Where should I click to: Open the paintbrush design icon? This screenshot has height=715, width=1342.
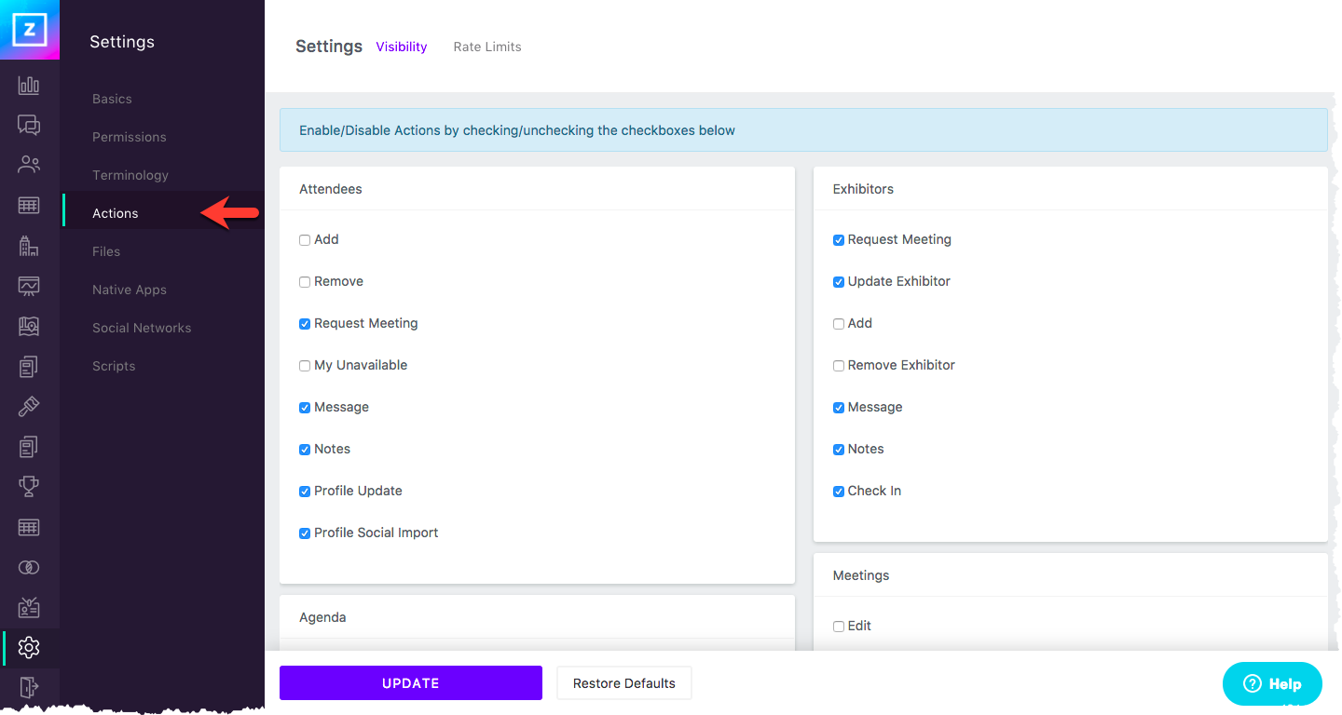coord(29,407)
